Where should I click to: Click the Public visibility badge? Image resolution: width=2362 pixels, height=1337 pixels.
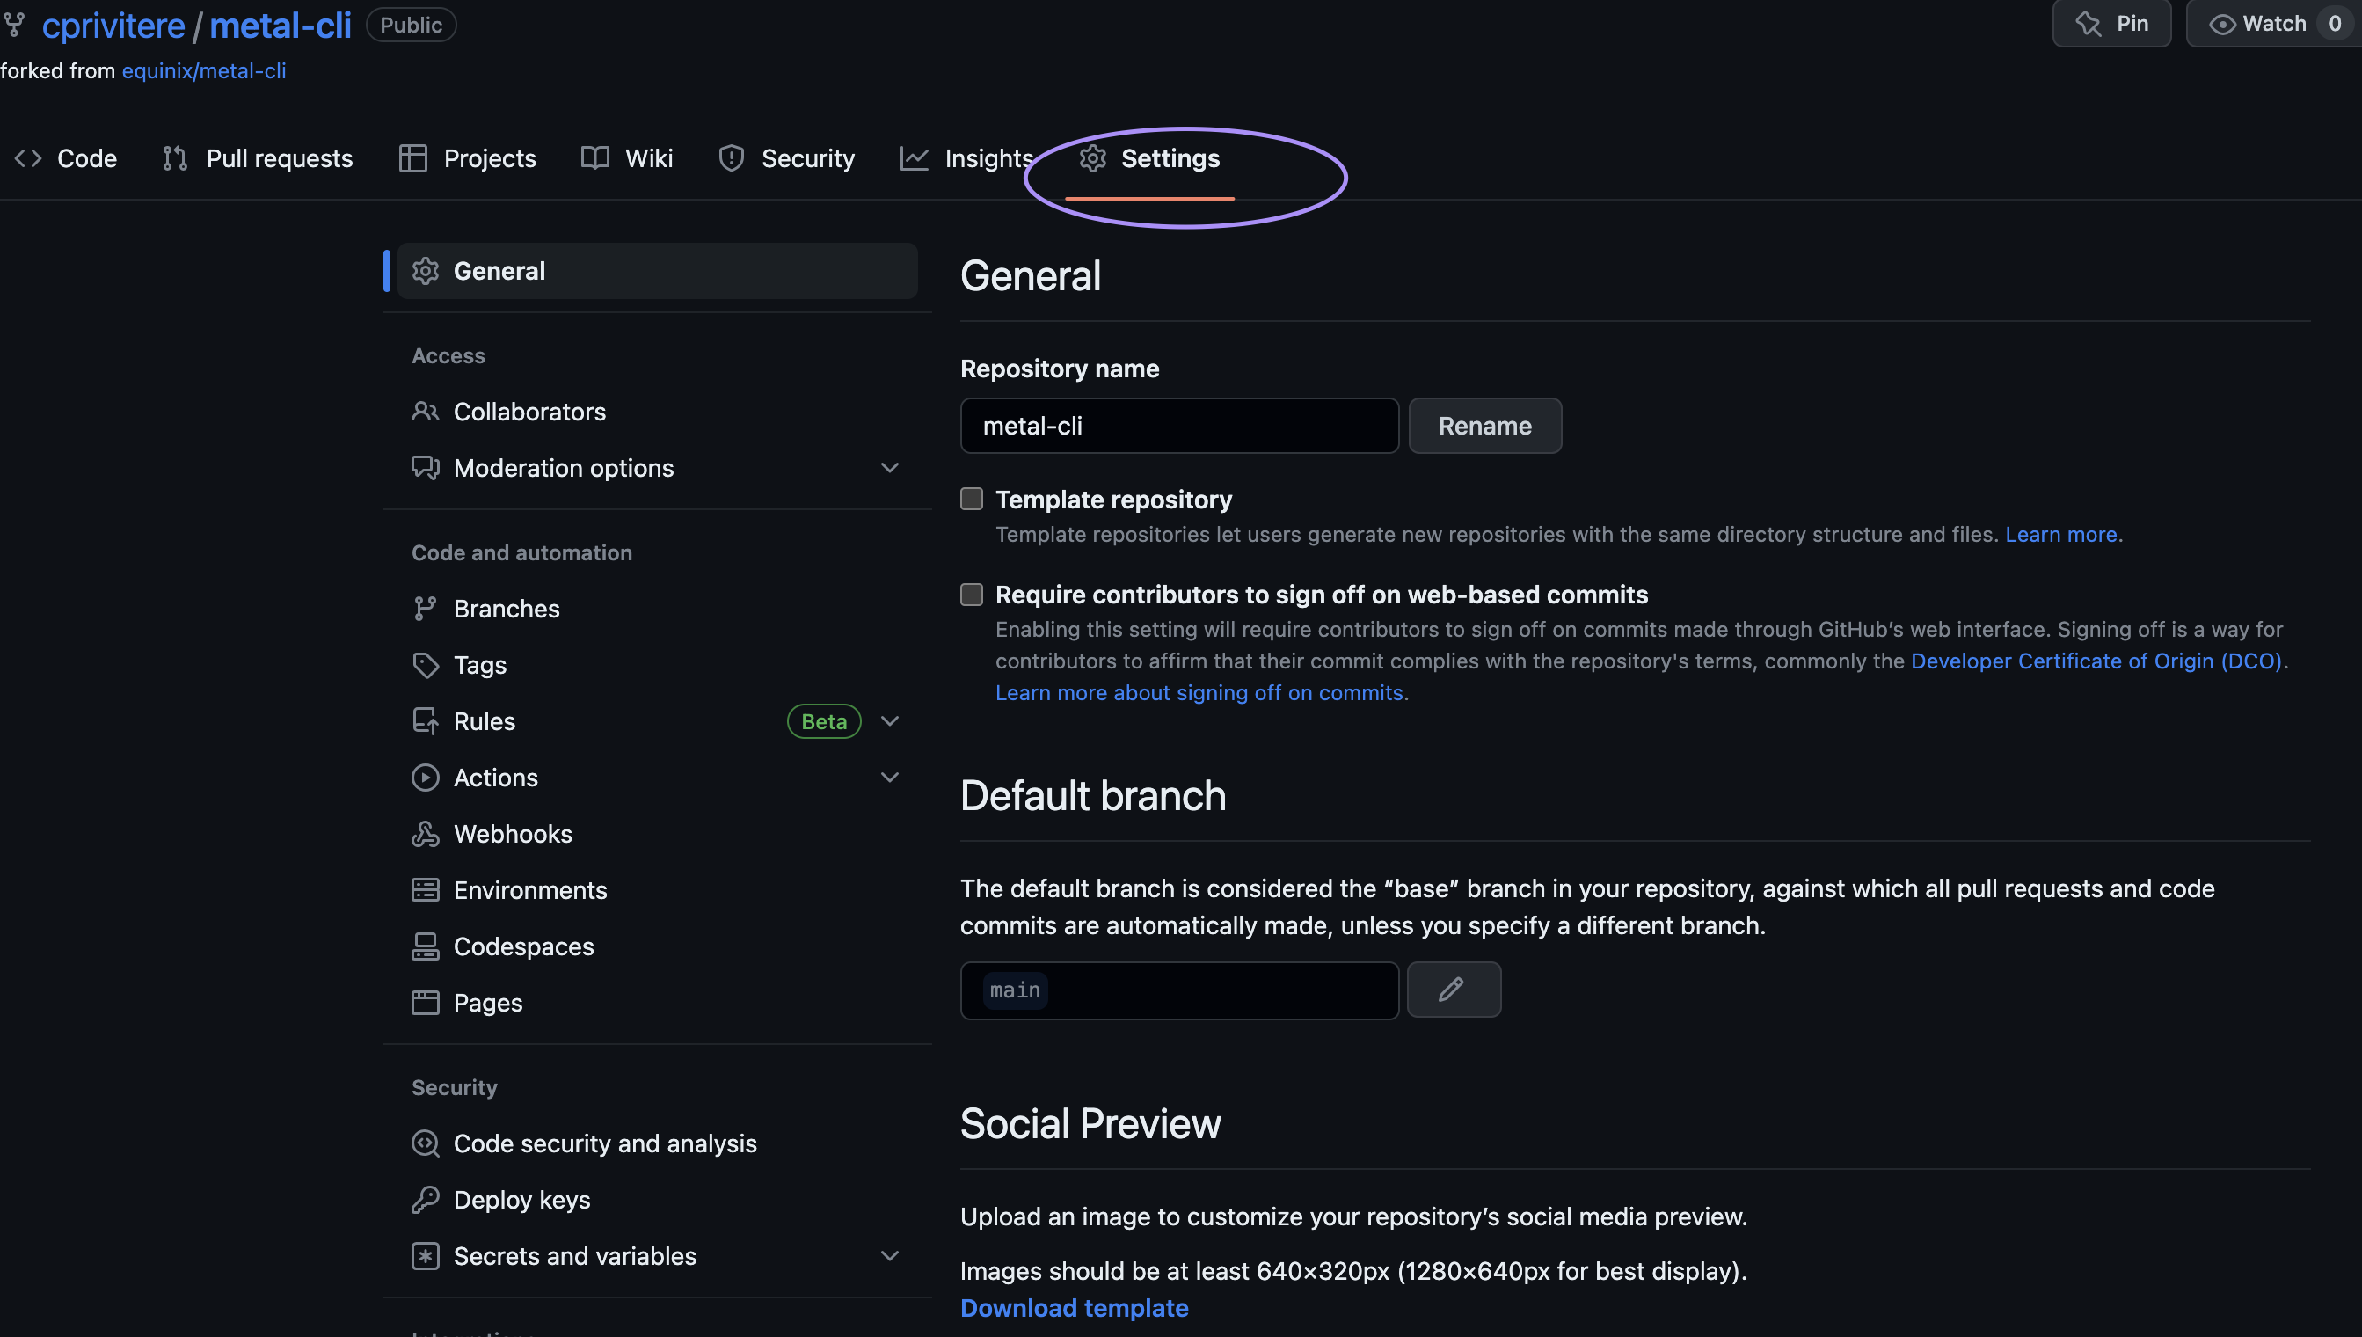pos(412,25)
